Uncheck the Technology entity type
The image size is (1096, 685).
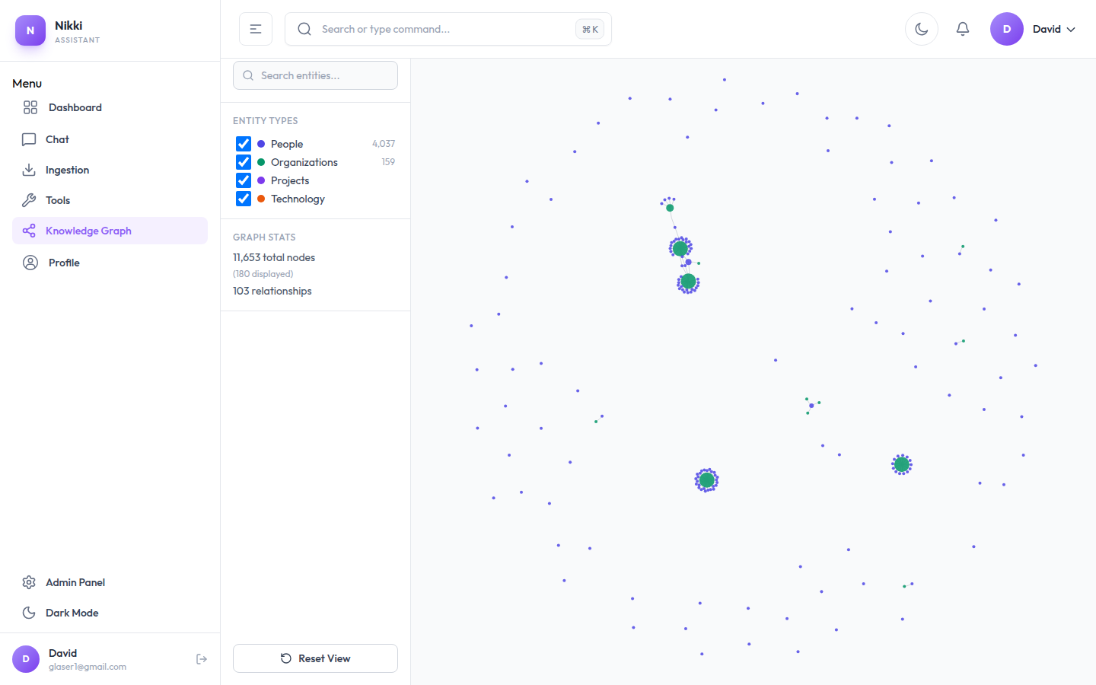pyautogui.click(x=243, y=199)
